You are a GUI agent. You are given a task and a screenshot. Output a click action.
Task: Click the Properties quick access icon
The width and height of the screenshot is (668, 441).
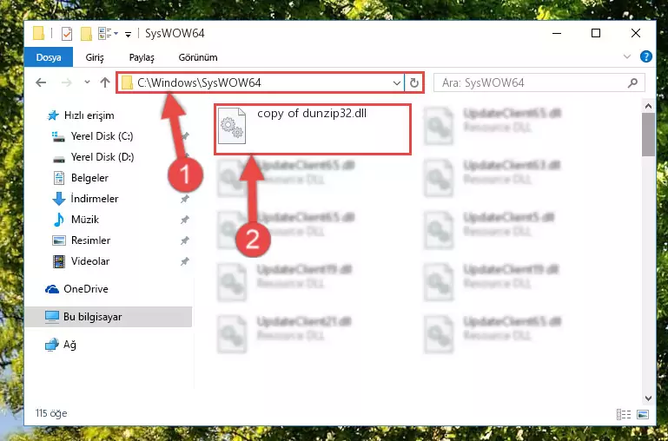pos(67,33)
